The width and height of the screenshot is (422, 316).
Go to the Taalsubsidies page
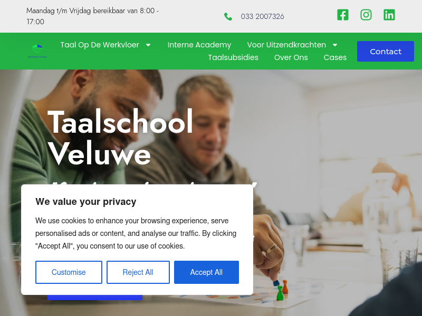point(233,57)
